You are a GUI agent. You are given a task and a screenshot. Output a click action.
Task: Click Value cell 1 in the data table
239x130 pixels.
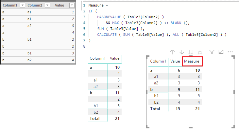pos(63,12)
